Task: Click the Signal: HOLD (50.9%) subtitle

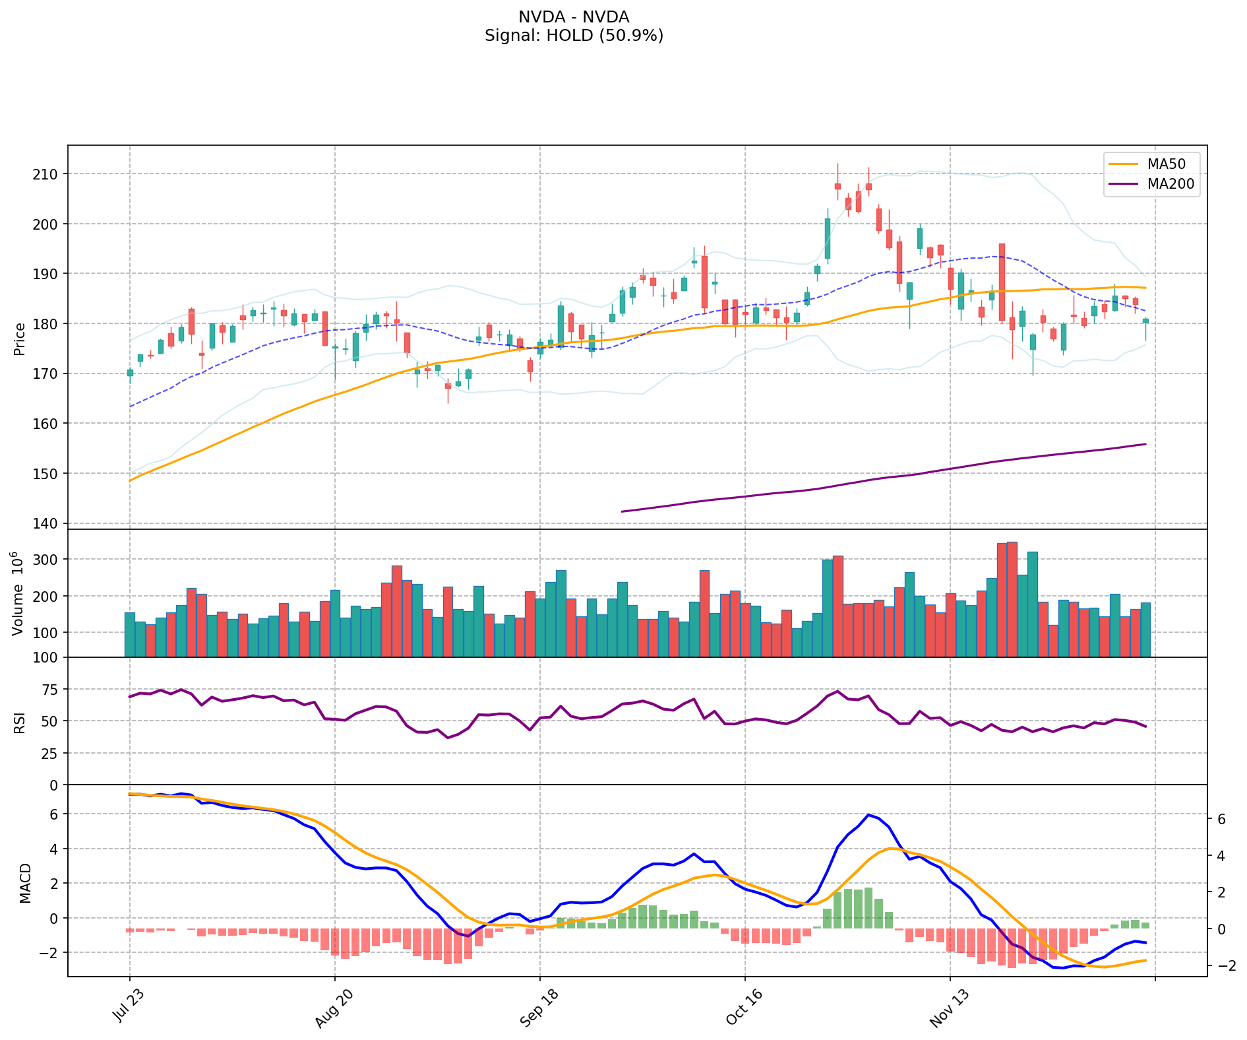Action: (x=573, y=36)
